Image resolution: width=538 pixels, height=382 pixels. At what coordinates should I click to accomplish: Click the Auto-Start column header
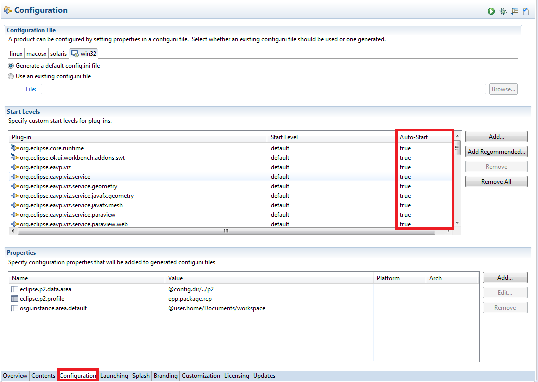click(x=425, y=137)
